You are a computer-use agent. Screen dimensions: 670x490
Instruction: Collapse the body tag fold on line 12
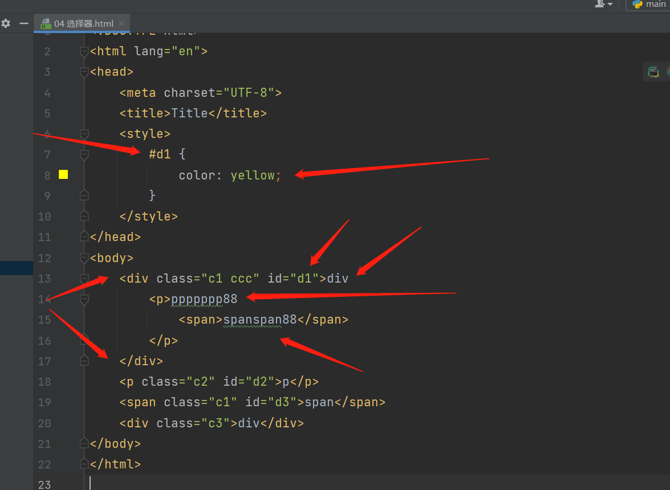pos(84,258)
